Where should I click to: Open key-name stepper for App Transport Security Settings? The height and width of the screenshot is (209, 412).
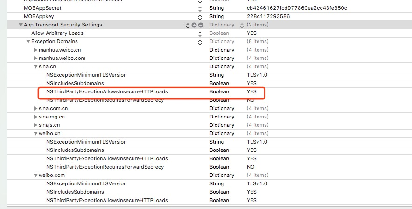point(188,26)
